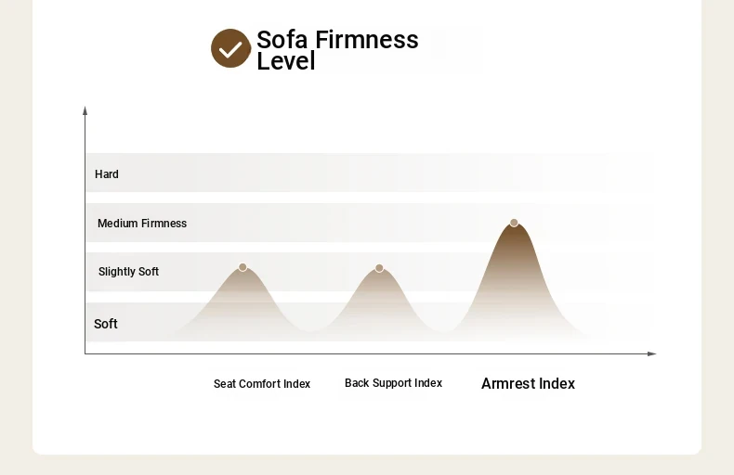Image resolution: width=734 pixels, height=475 pixels.
Task: Click the Medium Firmness band label
Action: tap(142, 224)
